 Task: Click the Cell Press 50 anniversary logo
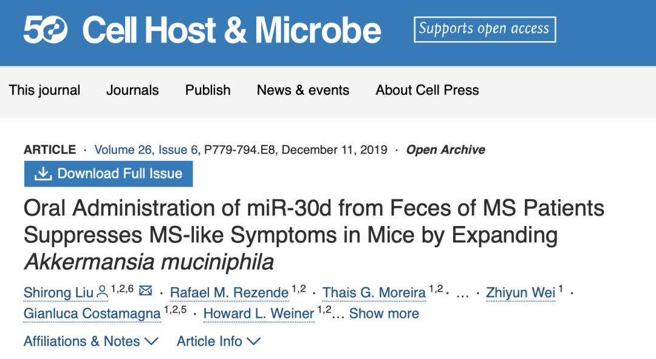pos(45,30)
